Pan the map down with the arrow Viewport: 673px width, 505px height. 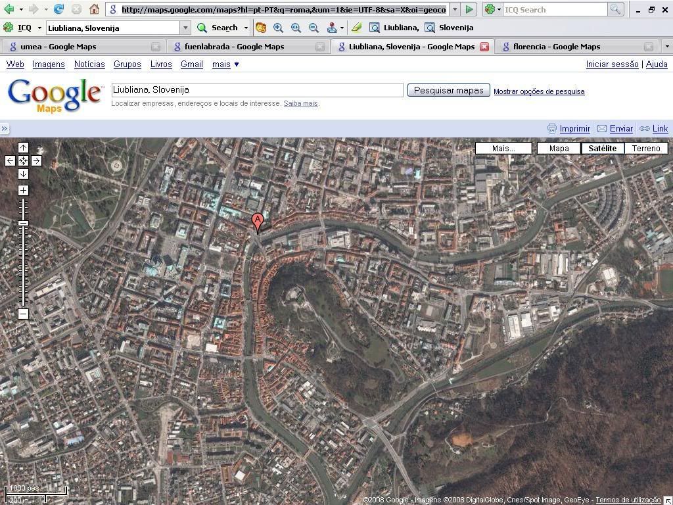point(23,174)
